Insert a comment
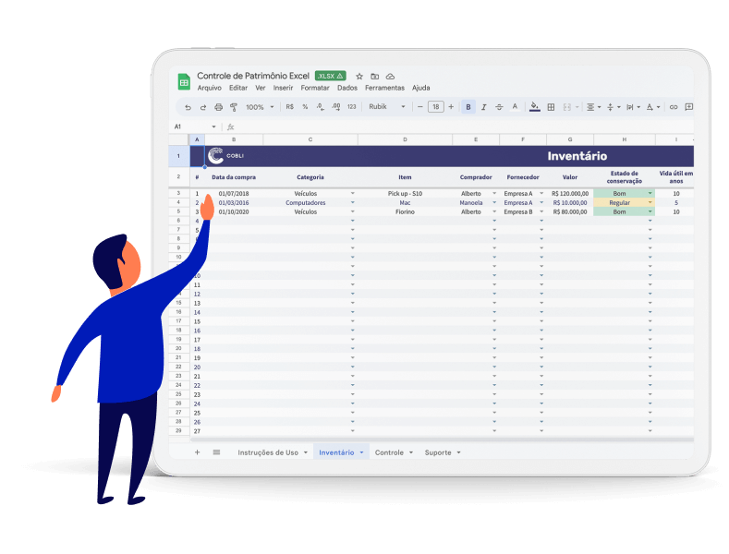Image resolution: width=729 pixels, height=554 pixels. tap(688, 107)
